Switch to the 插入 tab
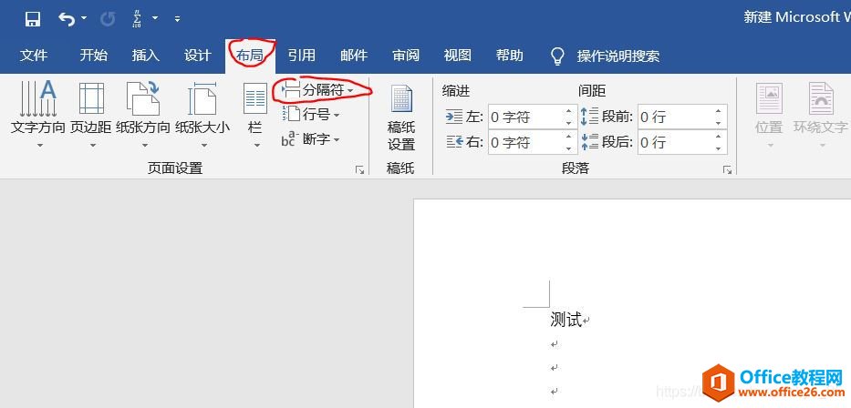The image size is (851, 408). coord(145,56)
